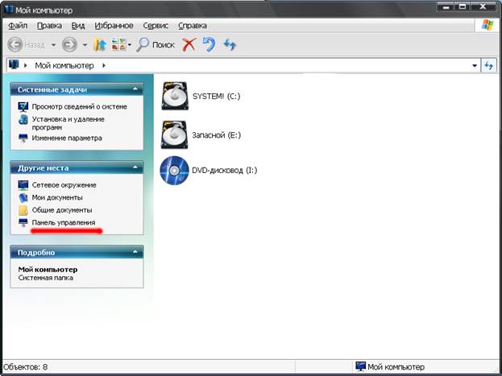Open the Справка menu

(x=193, y=26)
